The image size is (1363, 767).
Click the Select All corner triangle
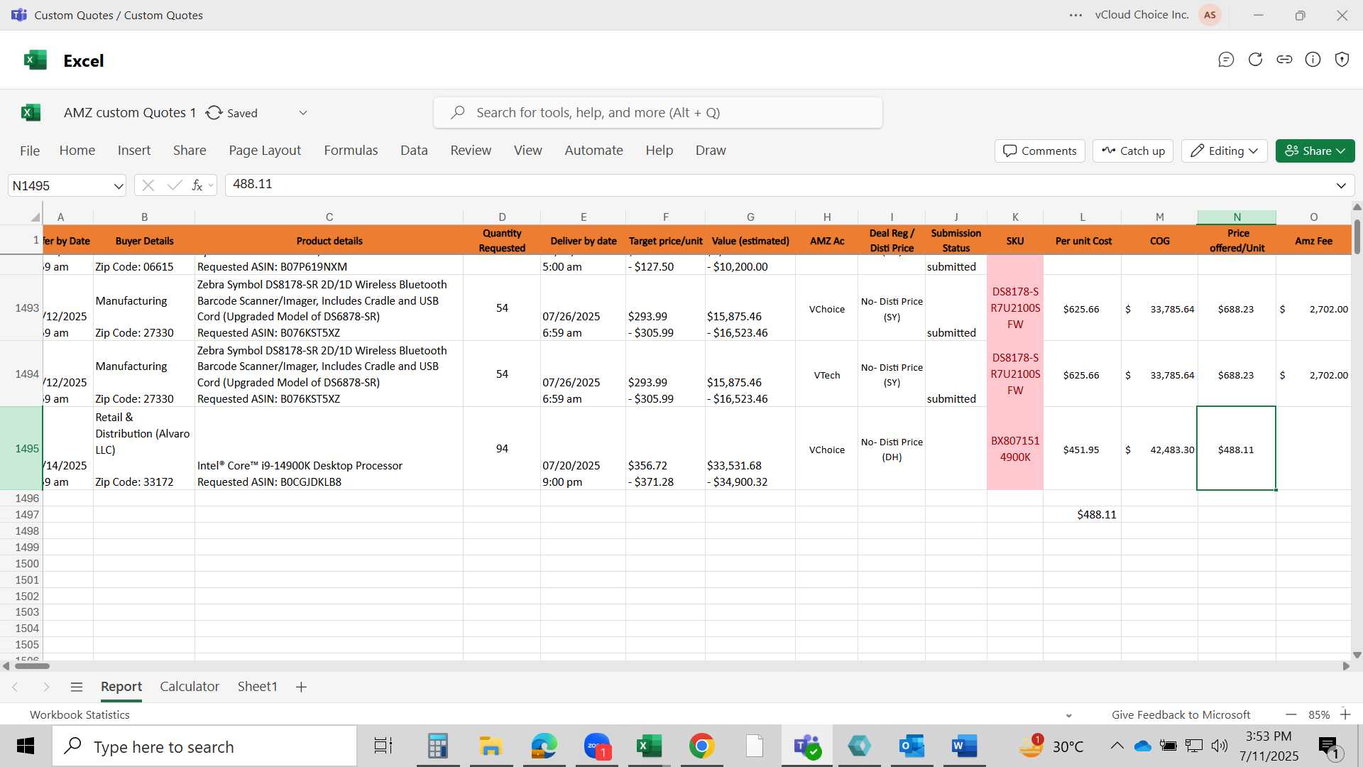pyautogui.click(x=35, y=217)
